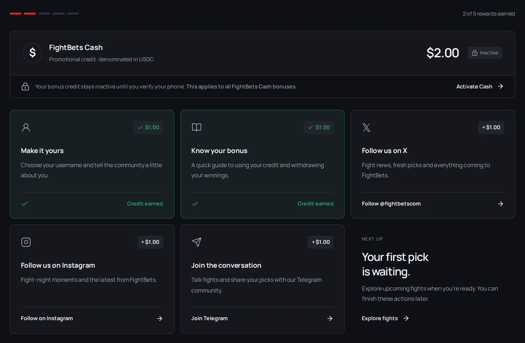Click the +$1.00 badge on Follow us on X
Image resolution: width=525 pixels, height=343 pixels.
pyautogui.click(x=491, y=128)
